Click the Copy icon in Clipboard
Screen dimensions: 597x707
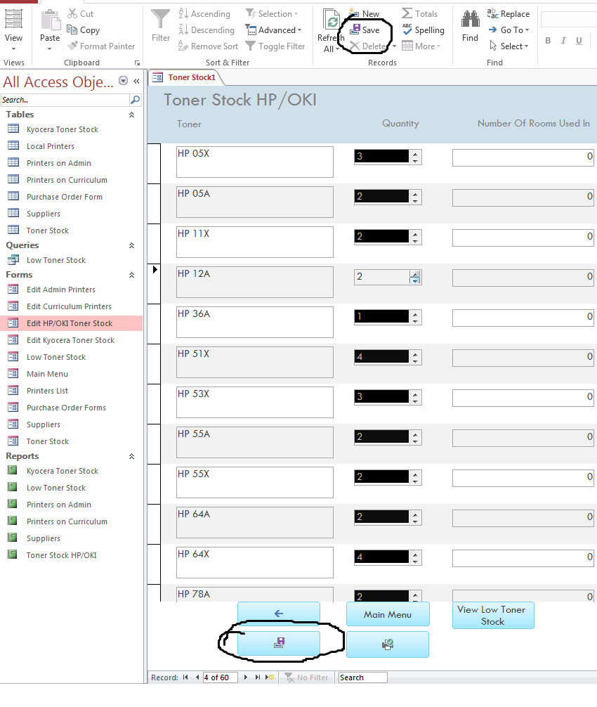72,30
